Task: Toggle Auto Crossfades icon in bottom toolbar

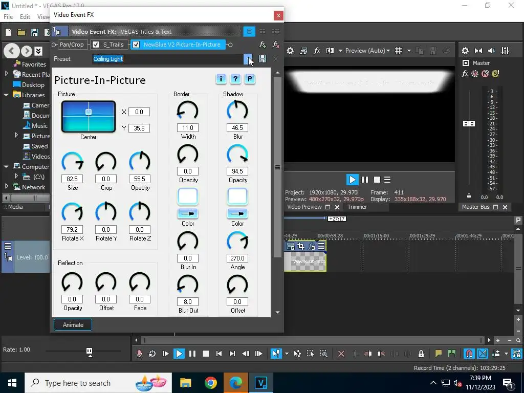Action: point(483,354)
